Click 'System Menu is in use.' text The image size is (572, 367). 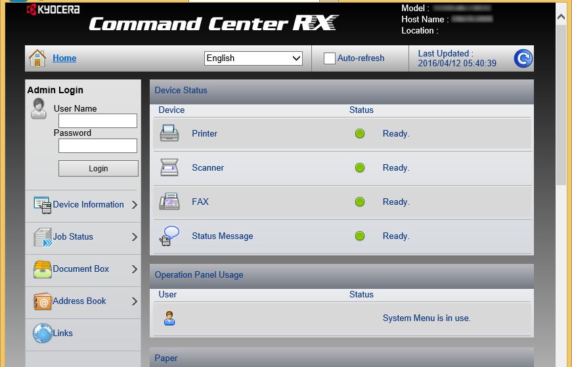(426, 318)
